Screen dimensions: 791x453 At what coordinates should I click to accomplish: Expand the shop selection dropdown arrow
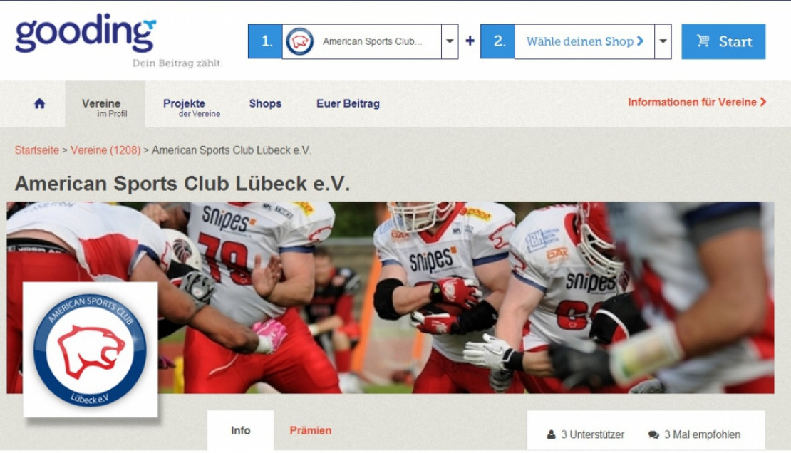click(x=663, y=41)
